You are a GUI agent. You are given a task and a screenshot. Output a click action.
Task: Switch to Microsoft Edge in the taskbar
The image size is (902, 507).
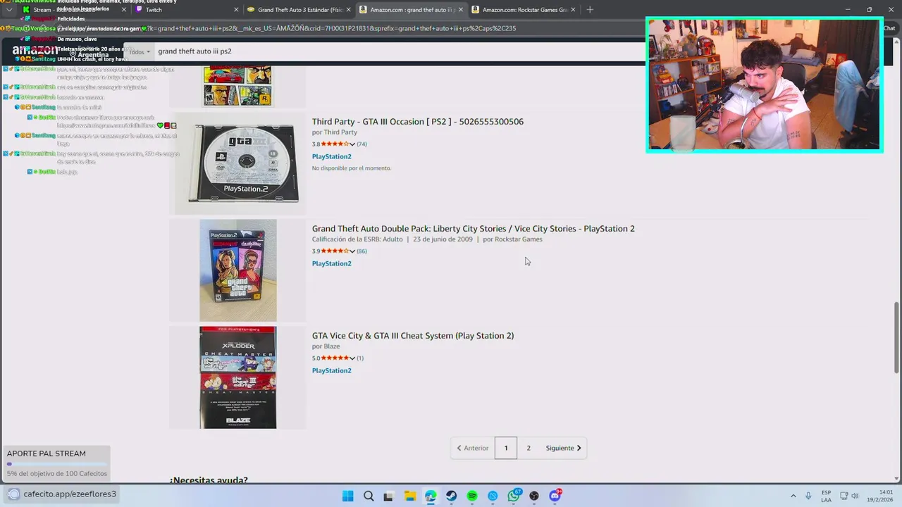pos(431,496)
